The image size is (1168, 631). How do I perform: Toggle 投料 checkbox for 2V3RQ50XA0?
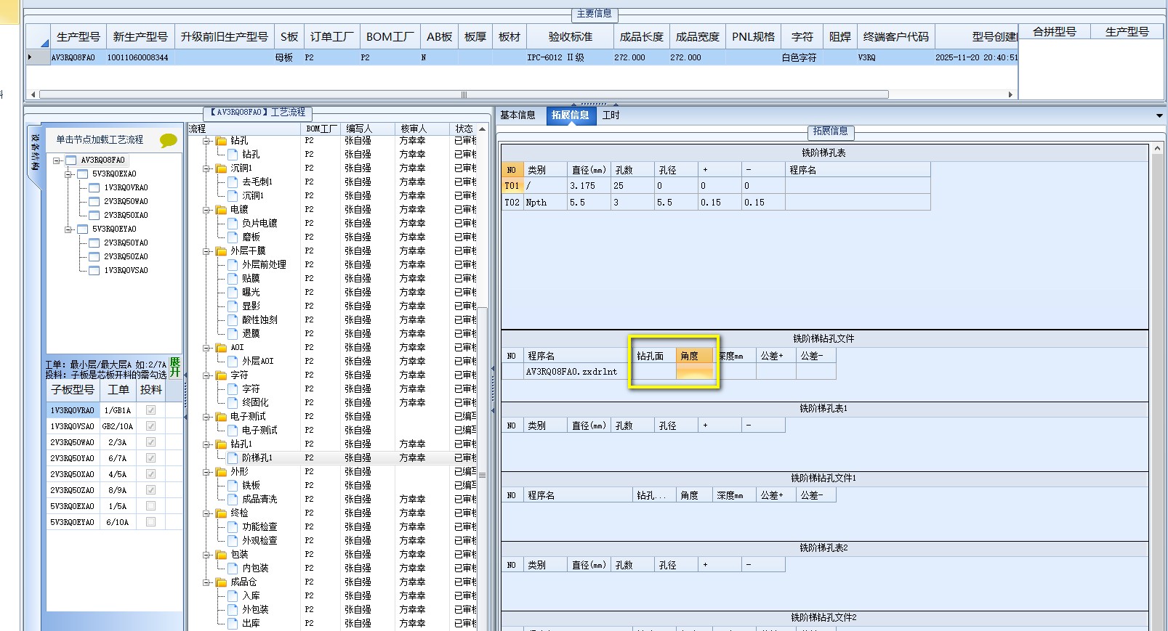pos(150,474)
